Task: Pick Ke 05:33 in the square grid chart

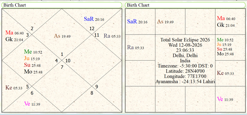Action: tap(225, 73)
